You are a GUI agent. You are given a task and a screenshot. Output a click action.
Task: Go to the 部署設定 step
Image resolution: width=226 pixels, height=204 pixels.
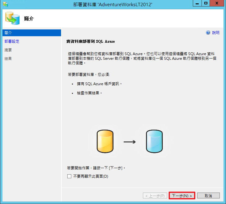12,41
